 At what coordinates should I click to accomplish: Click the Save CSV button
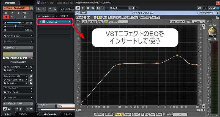pos(155,17)
